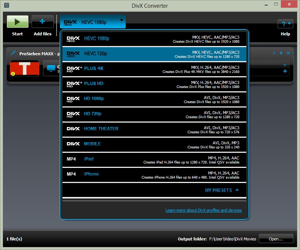300x250 pixels.
Task: Click the DivX Plus HD logo in PLUS 4K row
Action: point(74,69)
